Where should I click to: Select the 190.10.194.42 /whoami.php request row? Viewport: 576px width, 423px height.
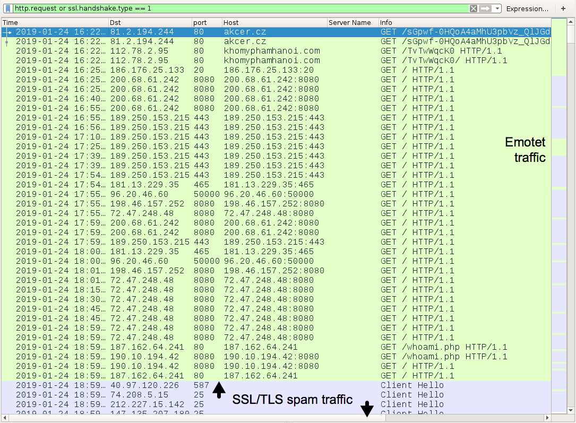pyautogui.click(x=276, y=357)
